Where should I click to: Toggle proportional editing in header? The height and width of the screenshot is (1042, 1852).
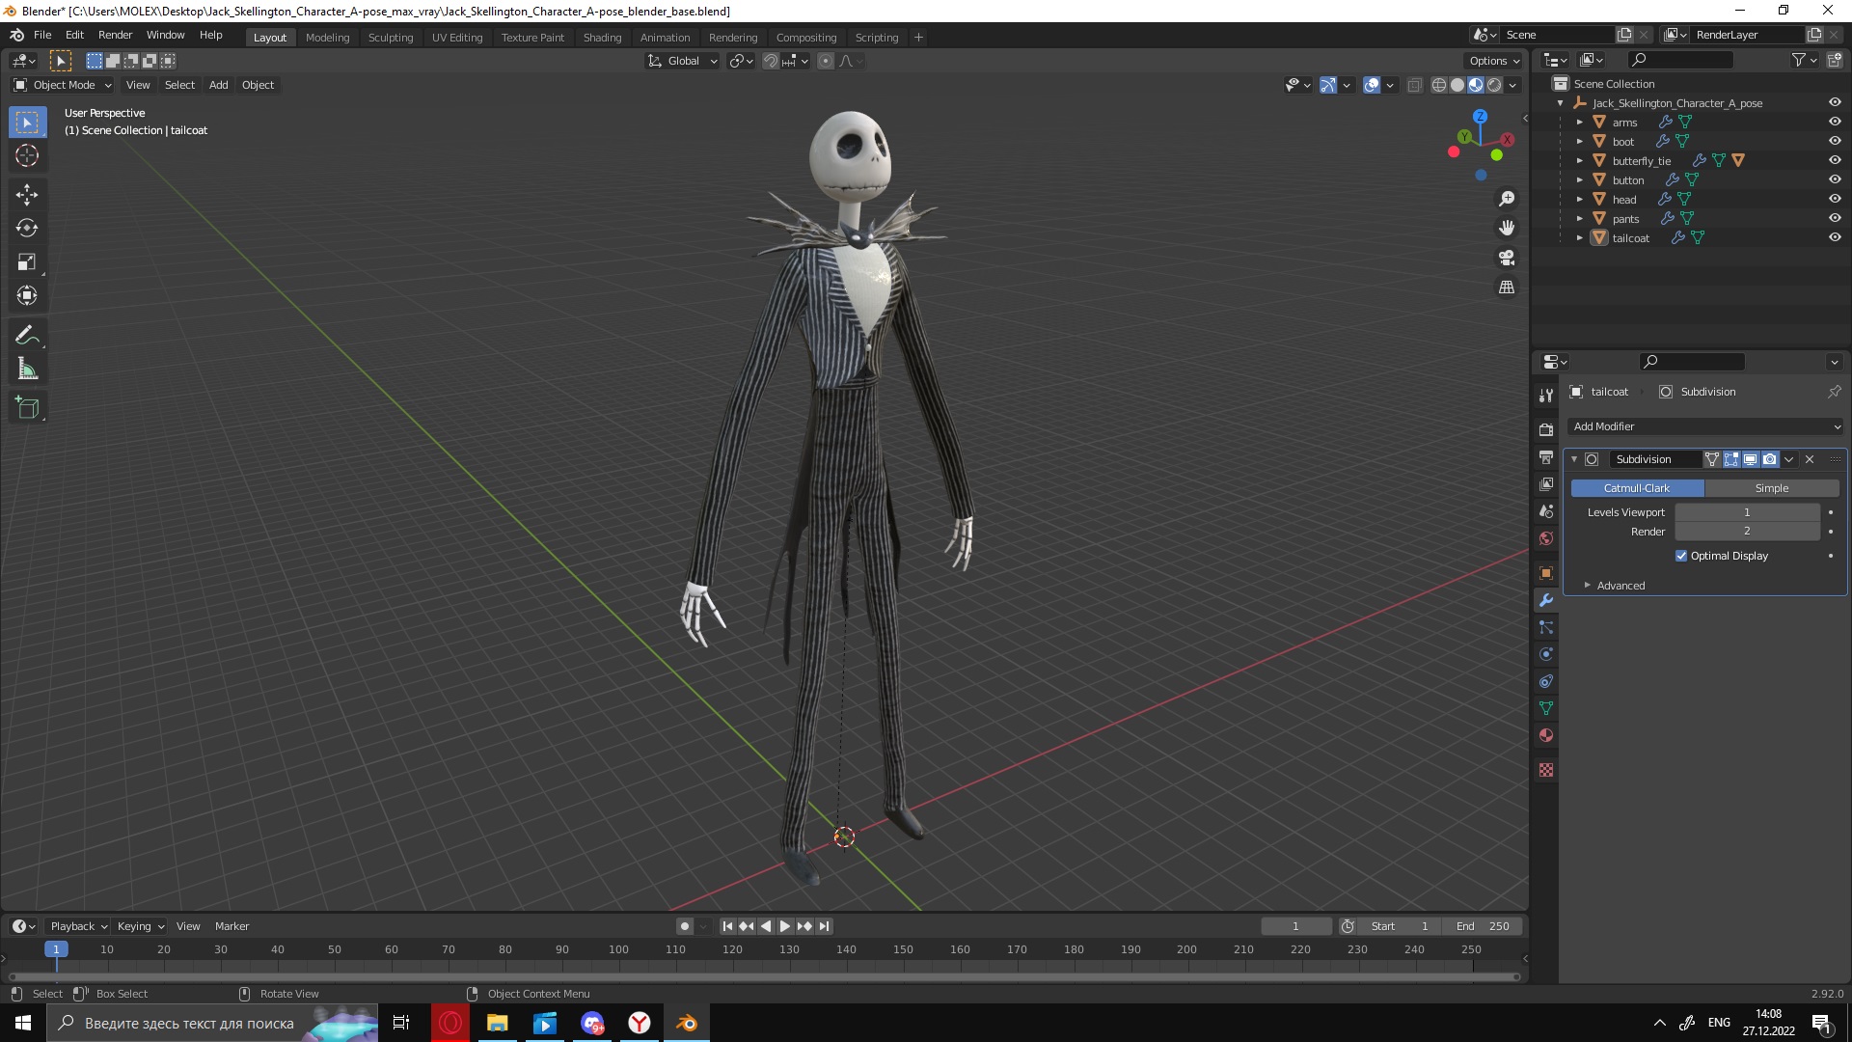point(826,61)
